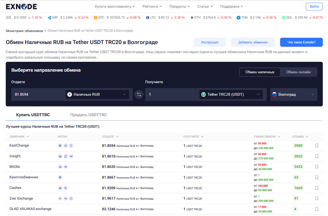Click the 81.8610 rate in Insight row
Viewport: 328px width, 216px height.
click(x=109, y=156)
